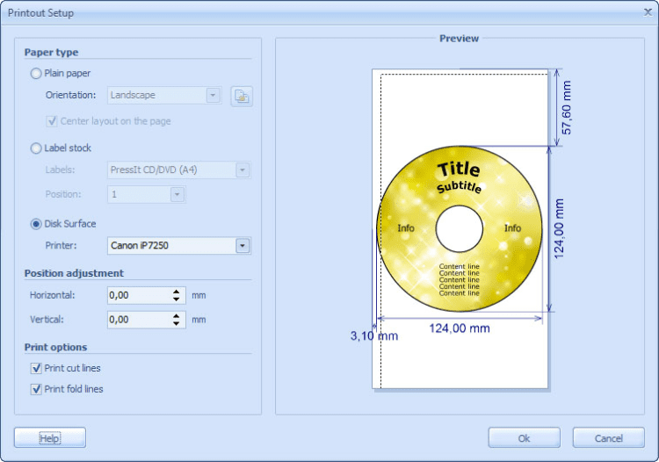Confirm the setup with the Ok button

click(x=524, y=438)
